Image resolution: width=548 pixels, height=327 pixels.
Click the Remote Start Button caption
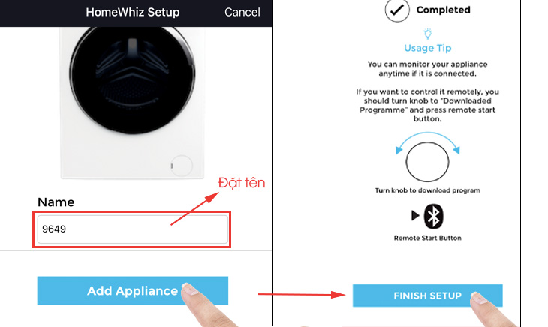pos(427,238)
